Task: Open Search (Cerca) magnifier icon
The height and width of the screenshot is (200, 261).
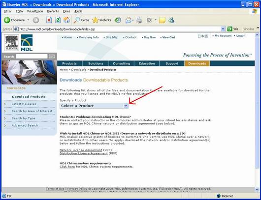Action: tap(77, 20)
